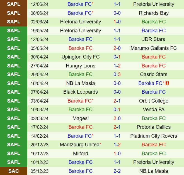Open Black Leopards team link
184x175 pixels.
tap(81, 92)
